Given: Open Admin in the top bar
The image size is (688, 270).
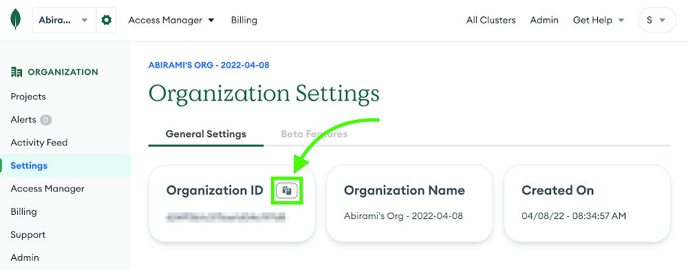Looking at the screenshot, I should coord(544,20).
